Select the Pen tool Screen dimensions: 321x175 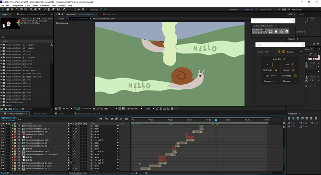[x=35, y=9]
